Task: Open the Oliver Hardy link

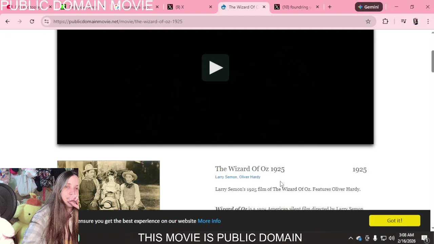Action: pos(250,177)
